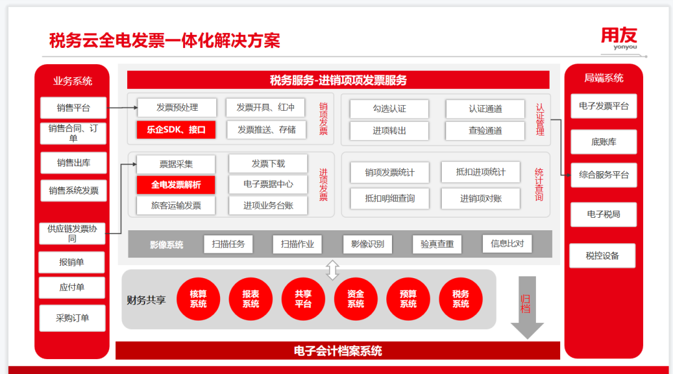Click the 财务共享 label
673x374 pixels.
click(x=146, y=301)
